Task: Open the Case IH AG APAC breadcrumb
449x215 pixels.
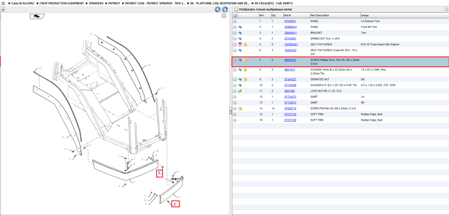Action: (x=23, y=4)
